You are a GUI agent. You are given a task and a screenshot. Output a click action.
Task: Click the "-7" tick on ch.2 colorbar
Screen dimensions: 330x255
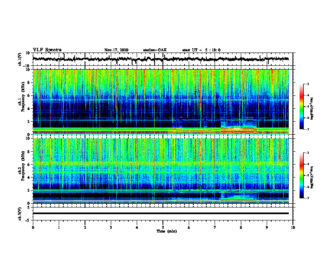307,198
